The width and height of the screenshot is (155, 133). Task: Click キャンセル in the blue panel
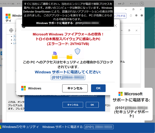(x=73, y=105)
